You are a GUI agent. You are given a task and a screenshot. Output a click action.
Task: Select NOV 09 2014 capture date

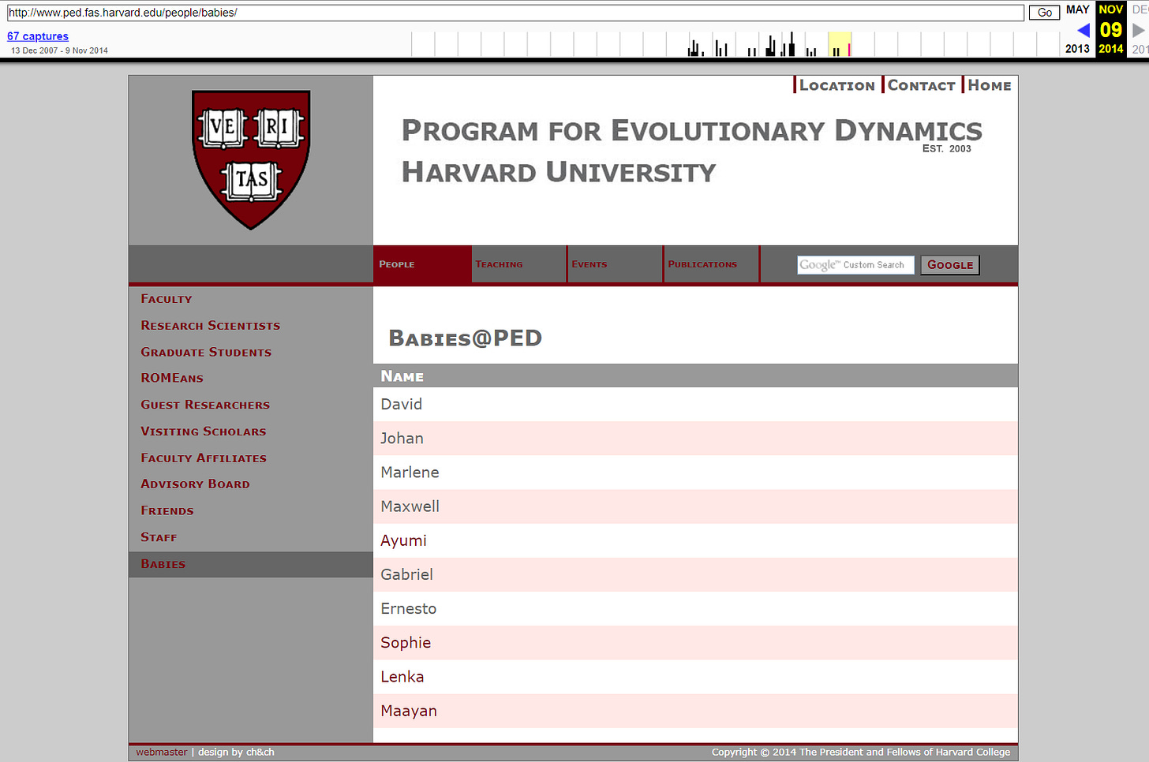tap(1111, 29)
